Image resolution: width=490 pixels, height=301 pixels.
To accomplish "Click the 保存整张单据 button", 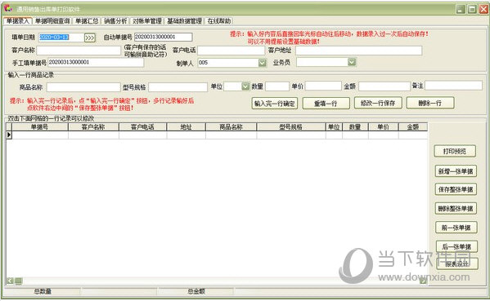I will tap(456, 189).
